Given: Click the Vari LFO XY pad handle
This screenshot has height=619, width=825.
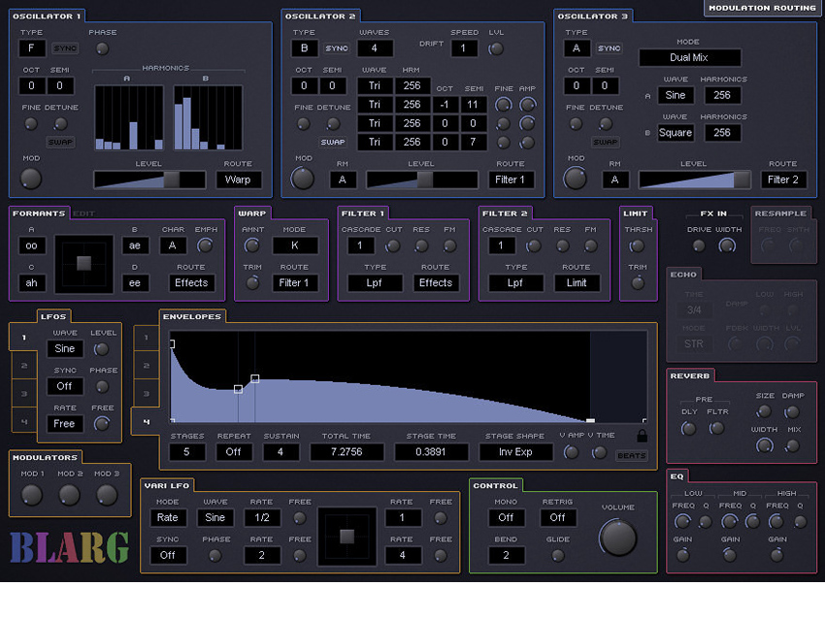Looking at the screenshot, I should click(x=346, y=537).
